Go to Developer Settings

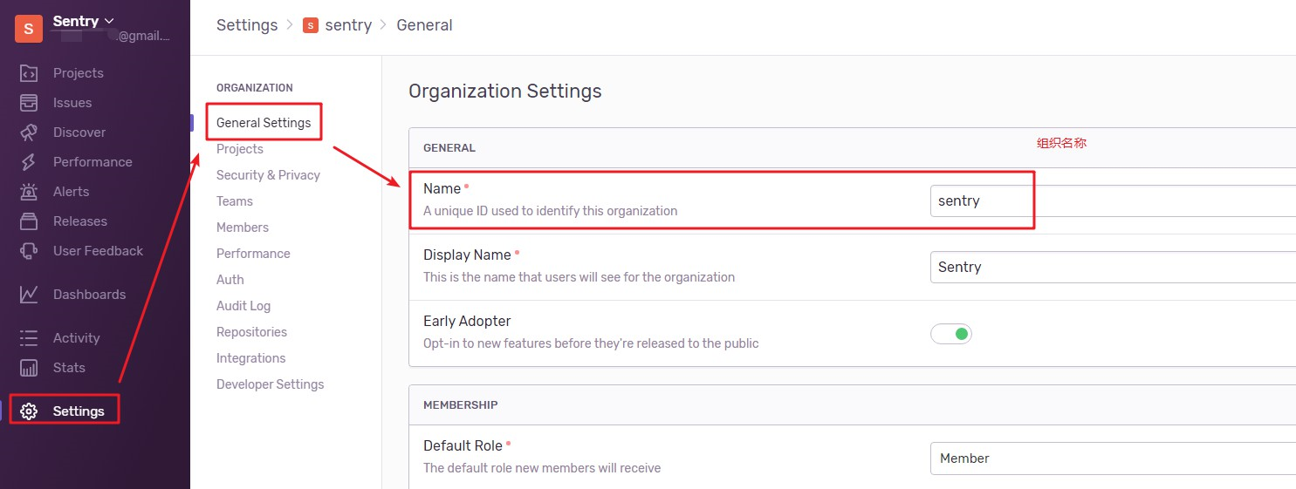coord(270,384)
